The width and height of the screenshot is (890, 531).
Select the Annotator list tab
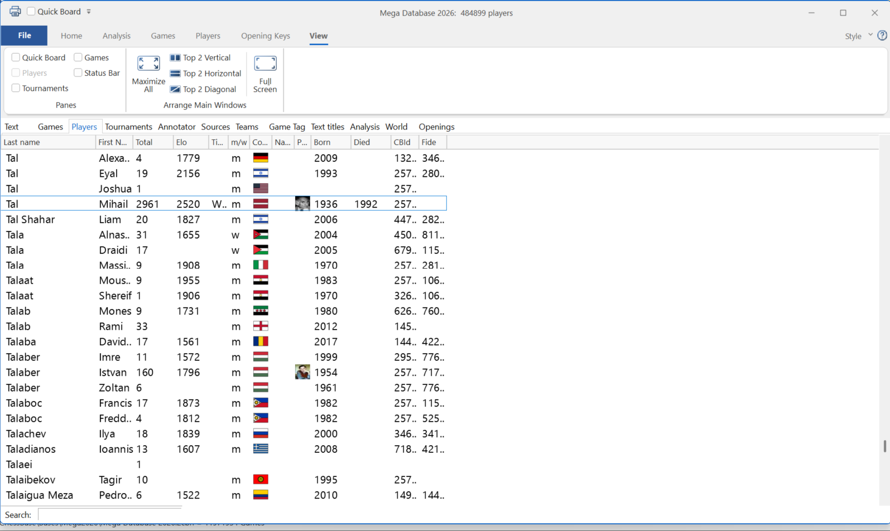[177, 127]
